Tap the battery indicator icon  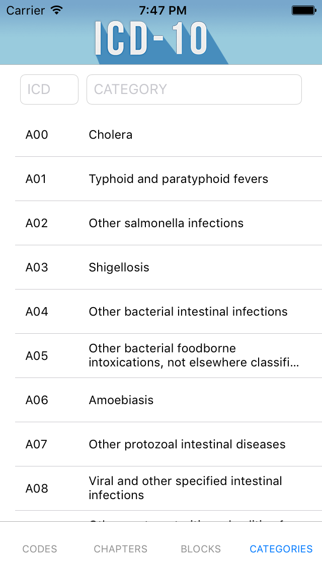click(x=303, y=10)
